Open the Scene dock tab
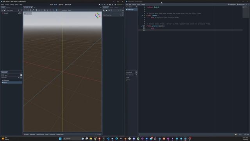The image size is (250, 141). [3, 7]
